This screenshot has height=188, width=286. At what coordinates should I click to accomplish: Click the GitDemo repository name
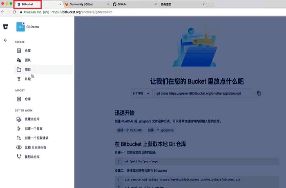pyautogui.click(x=33, y=27)
